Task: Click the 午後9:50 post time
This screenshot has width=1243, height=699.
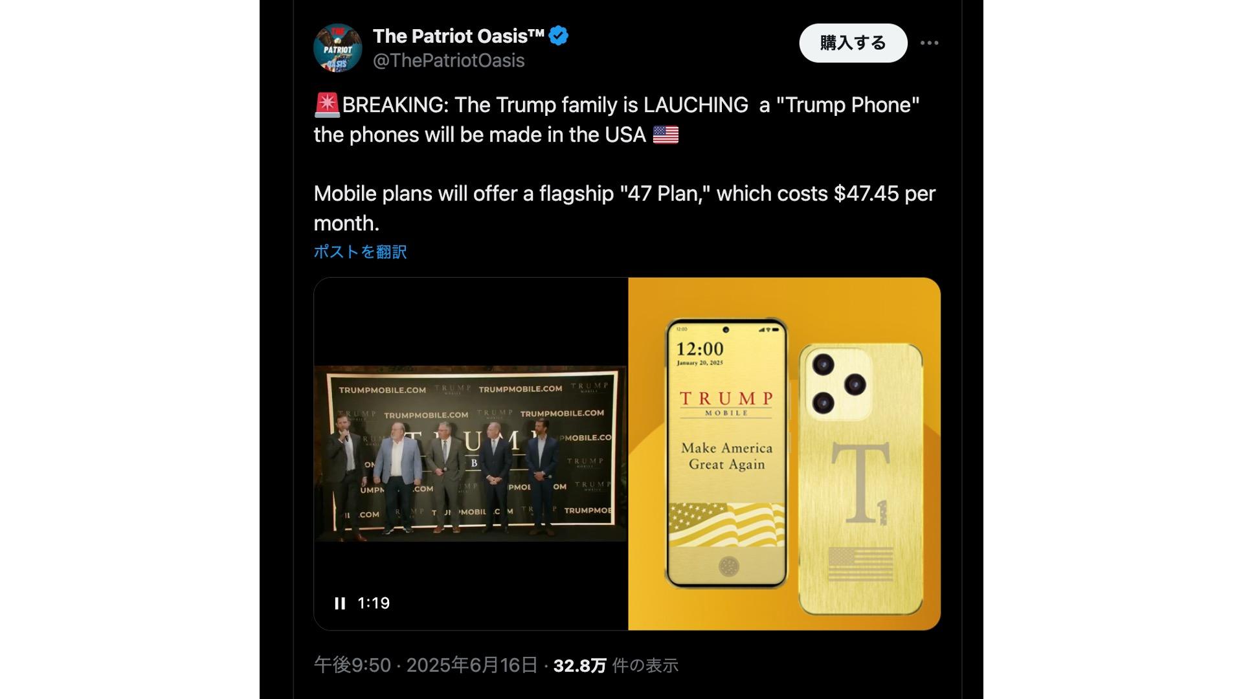Action: coord(352,665)
